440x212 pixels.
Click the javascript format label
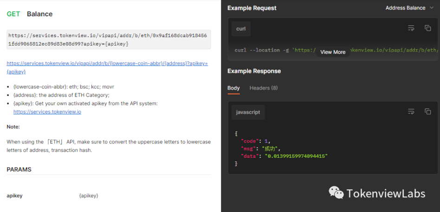pos(248,112)
